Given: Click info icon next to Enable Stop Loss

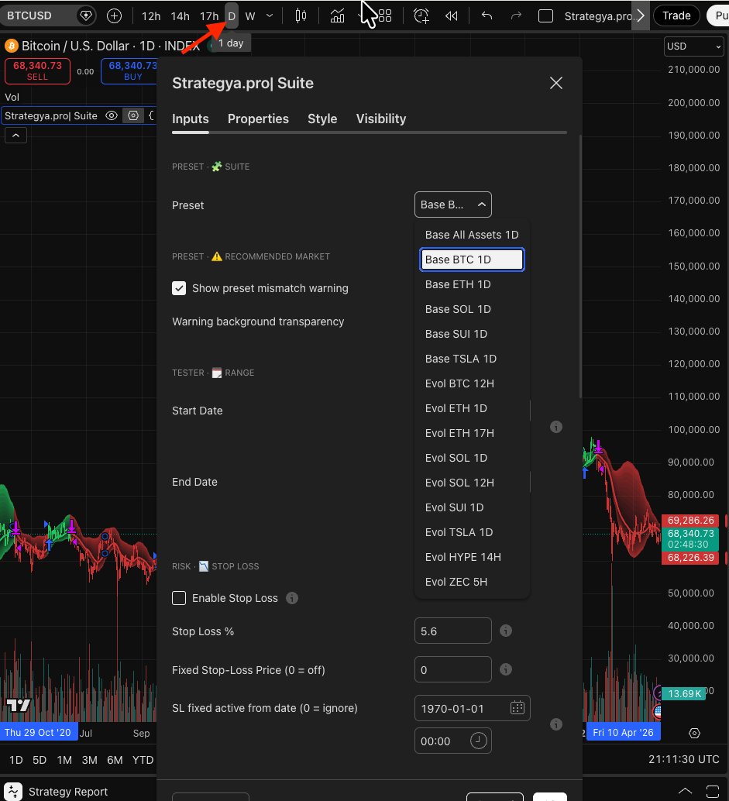Looking at the screenshot, I should 292,598.
